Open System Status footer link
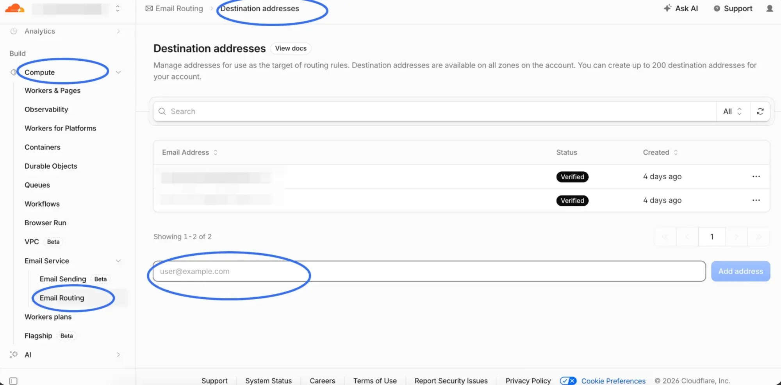 [268, 381]
